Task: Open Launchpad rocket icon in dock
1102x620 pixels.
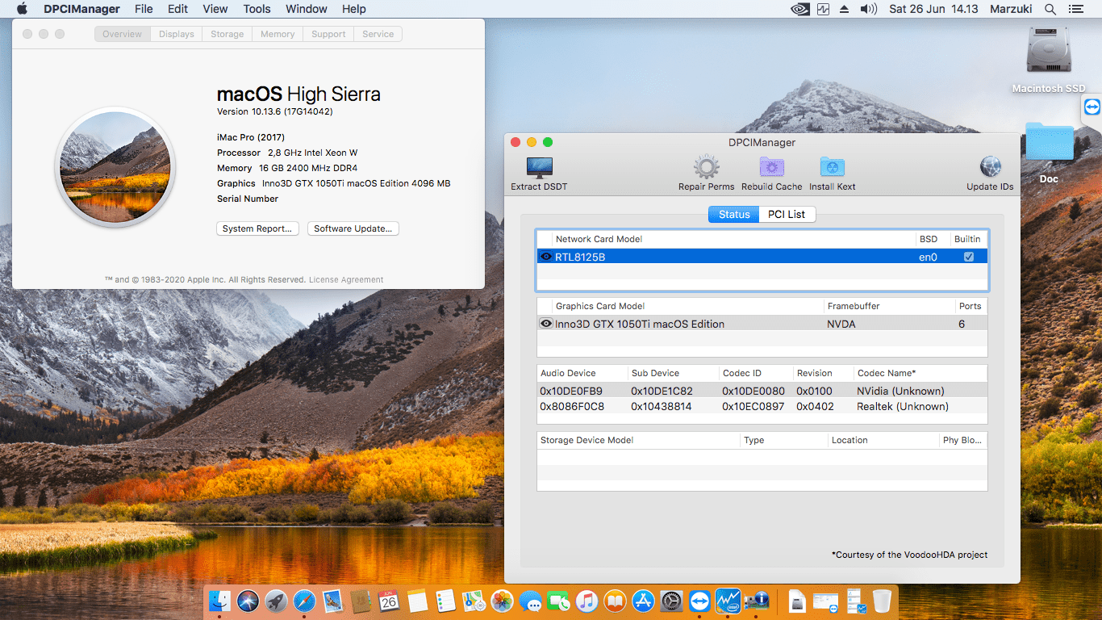Action: click(276, 601)
